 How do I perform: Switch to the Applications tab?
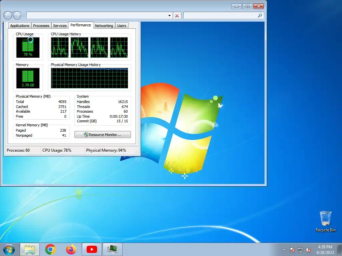click(x=20, y=26)
